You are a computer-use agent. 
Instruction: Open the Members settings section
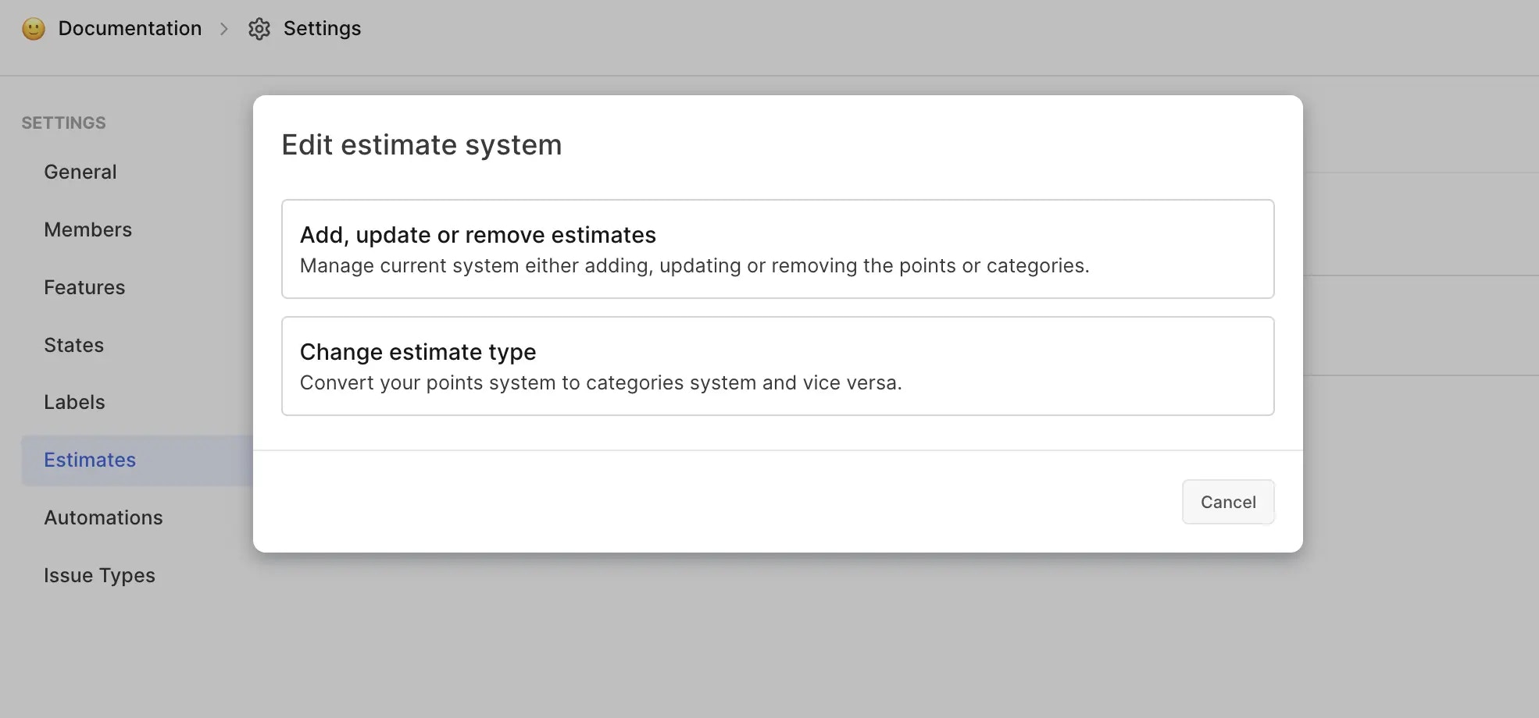pos(87,229)
